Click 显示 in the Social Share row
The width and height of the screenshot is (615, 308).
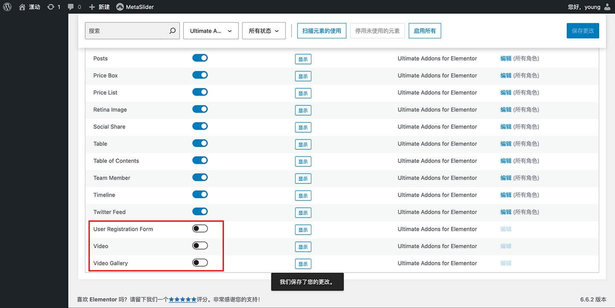click(303, 128)
